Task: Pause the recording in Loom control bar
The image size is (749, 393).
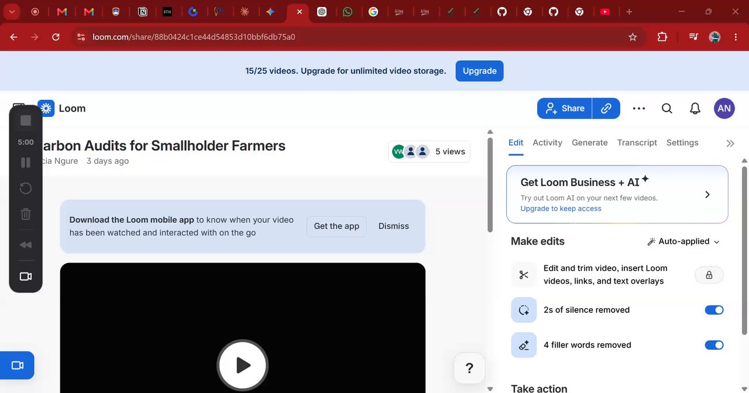Action: click(26, 163)
